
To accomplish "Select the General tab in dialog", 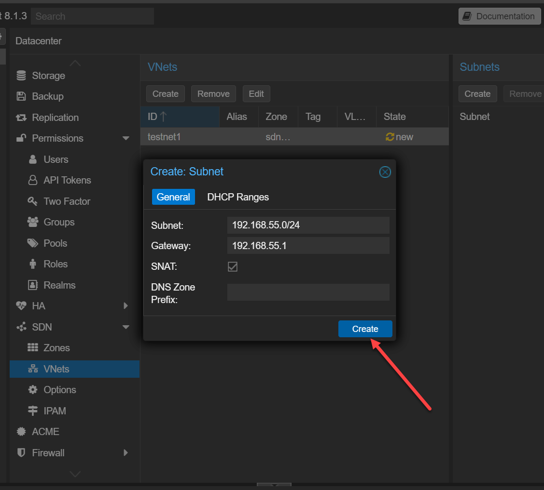I will coord(173,197).
